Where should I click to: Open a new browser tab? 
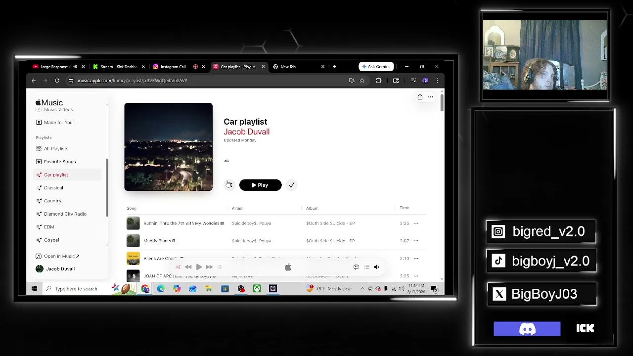tap(334, 67)
